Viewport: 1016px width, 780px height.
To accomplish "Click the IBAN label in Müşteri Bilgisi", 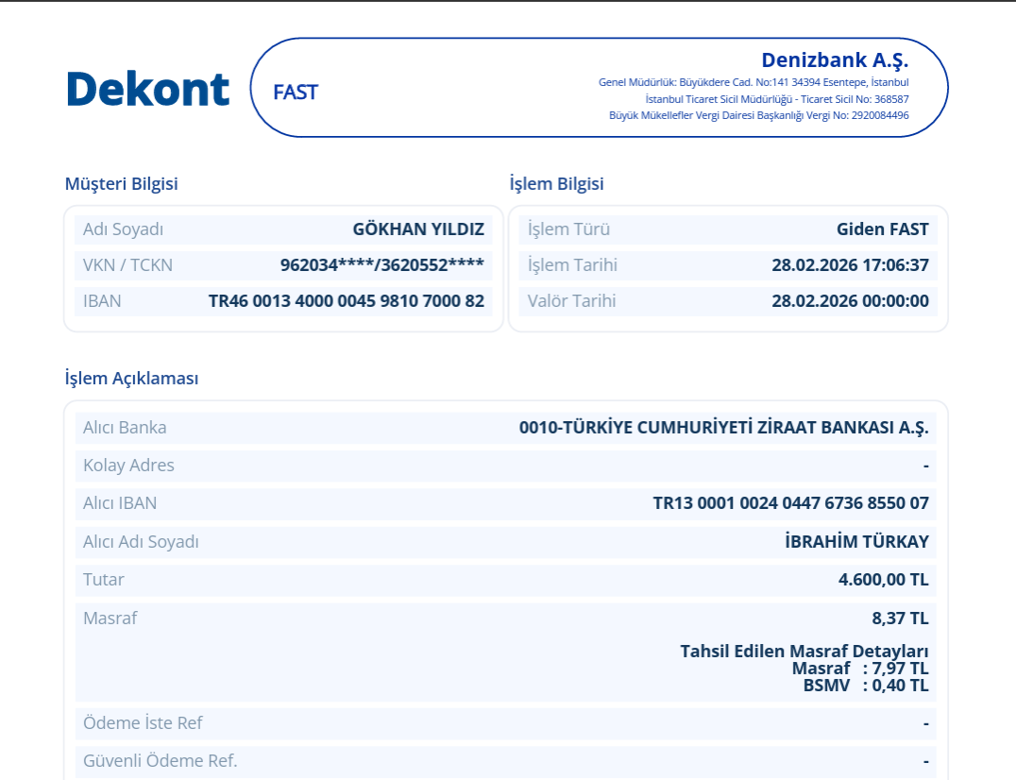I will (102, 301).
